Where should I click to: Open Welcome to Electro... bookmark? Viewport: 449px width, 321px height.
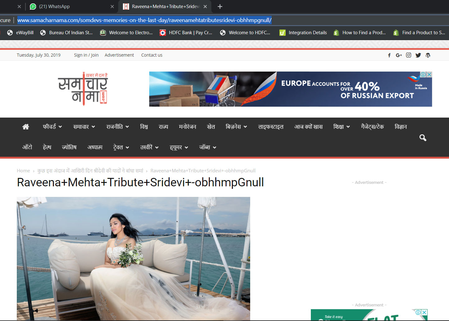coord(126,33)
